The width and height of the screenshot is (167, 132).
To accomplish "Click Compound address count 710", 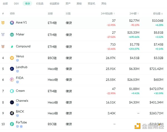I will (x=113, y=45).
